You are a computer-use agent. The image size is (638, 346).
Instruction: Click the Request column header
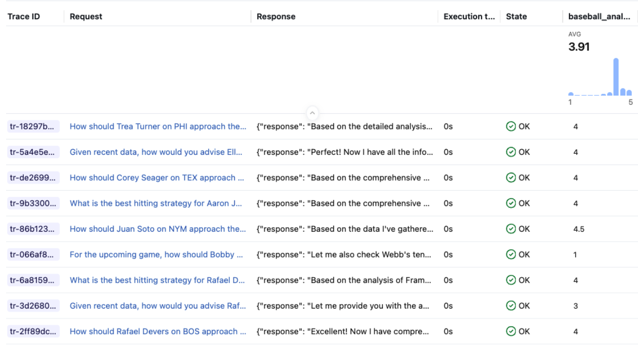[x=86, y=17]
